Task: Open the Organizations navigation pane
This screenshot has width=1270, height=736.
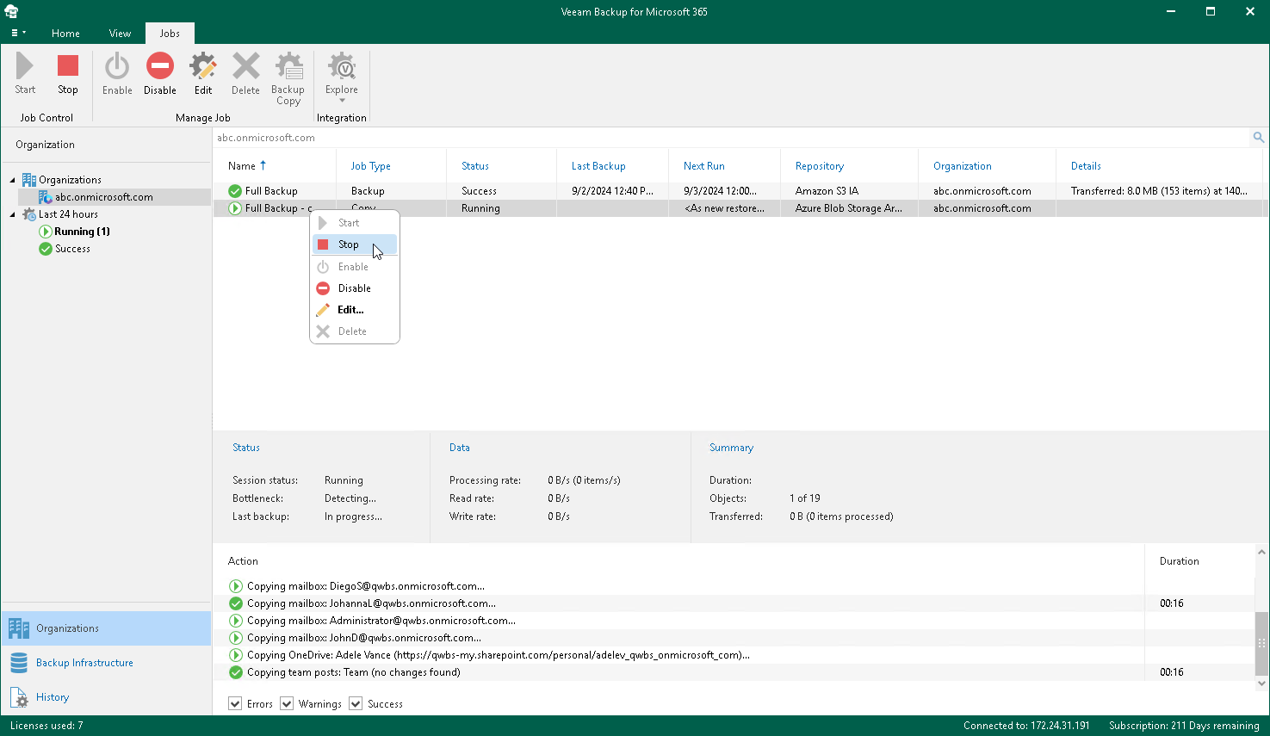Action: (106, 628)
